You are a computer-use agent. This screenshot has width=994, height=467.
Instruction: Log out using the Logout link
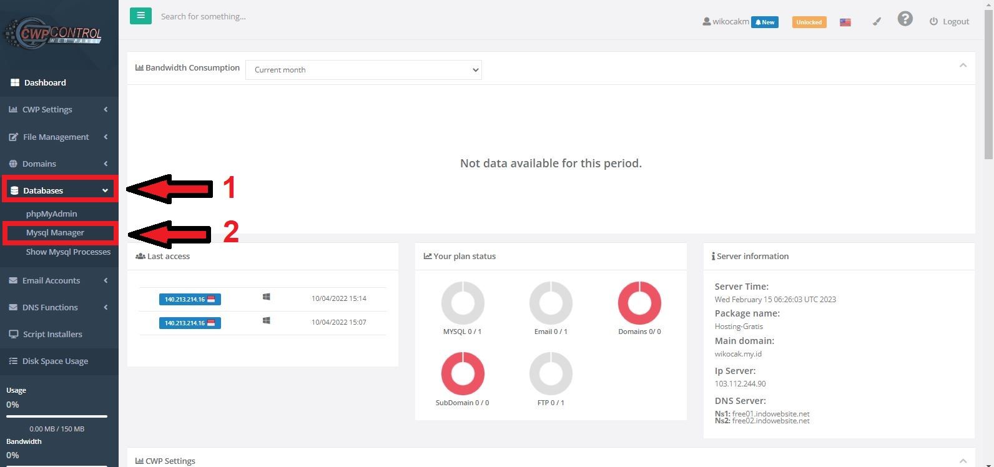click(x=949, y=21)
